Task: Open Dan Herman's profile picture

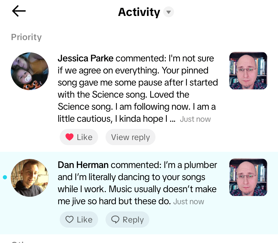Action: tap(30, 178)
